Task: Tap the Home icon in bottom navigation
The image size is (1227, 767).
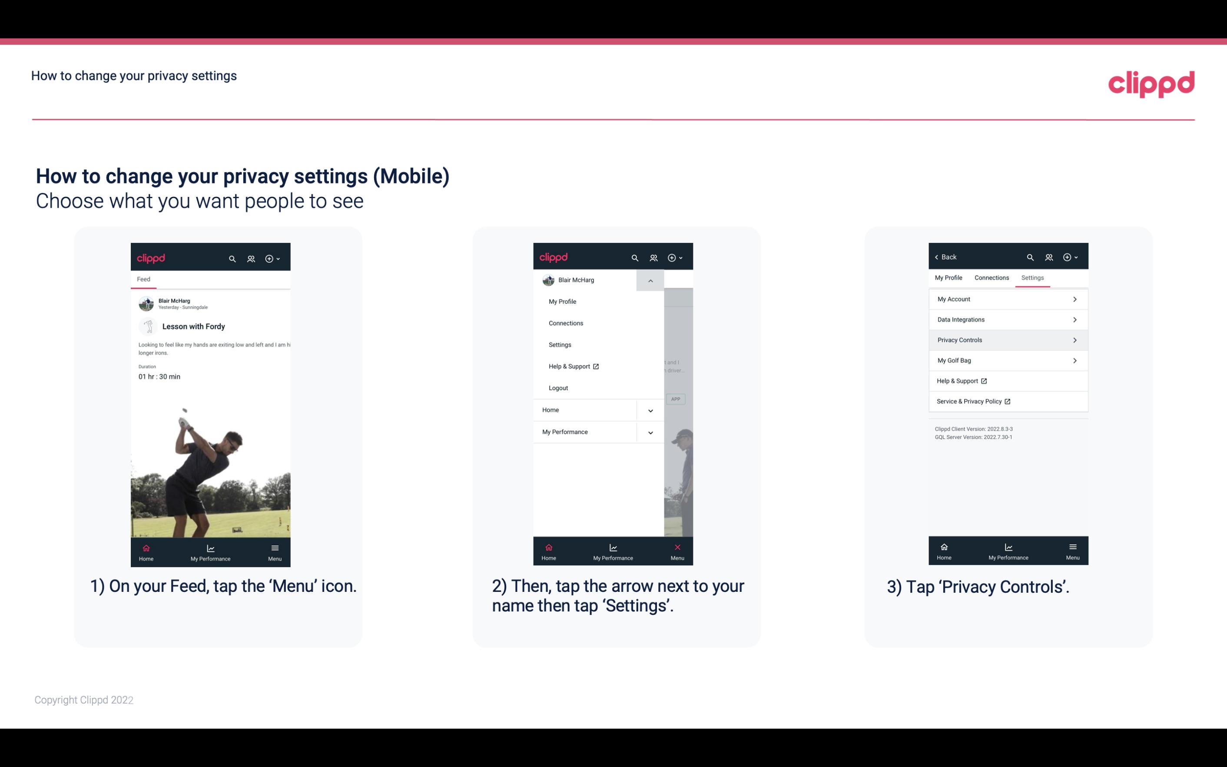Action: tap(146, 550)
